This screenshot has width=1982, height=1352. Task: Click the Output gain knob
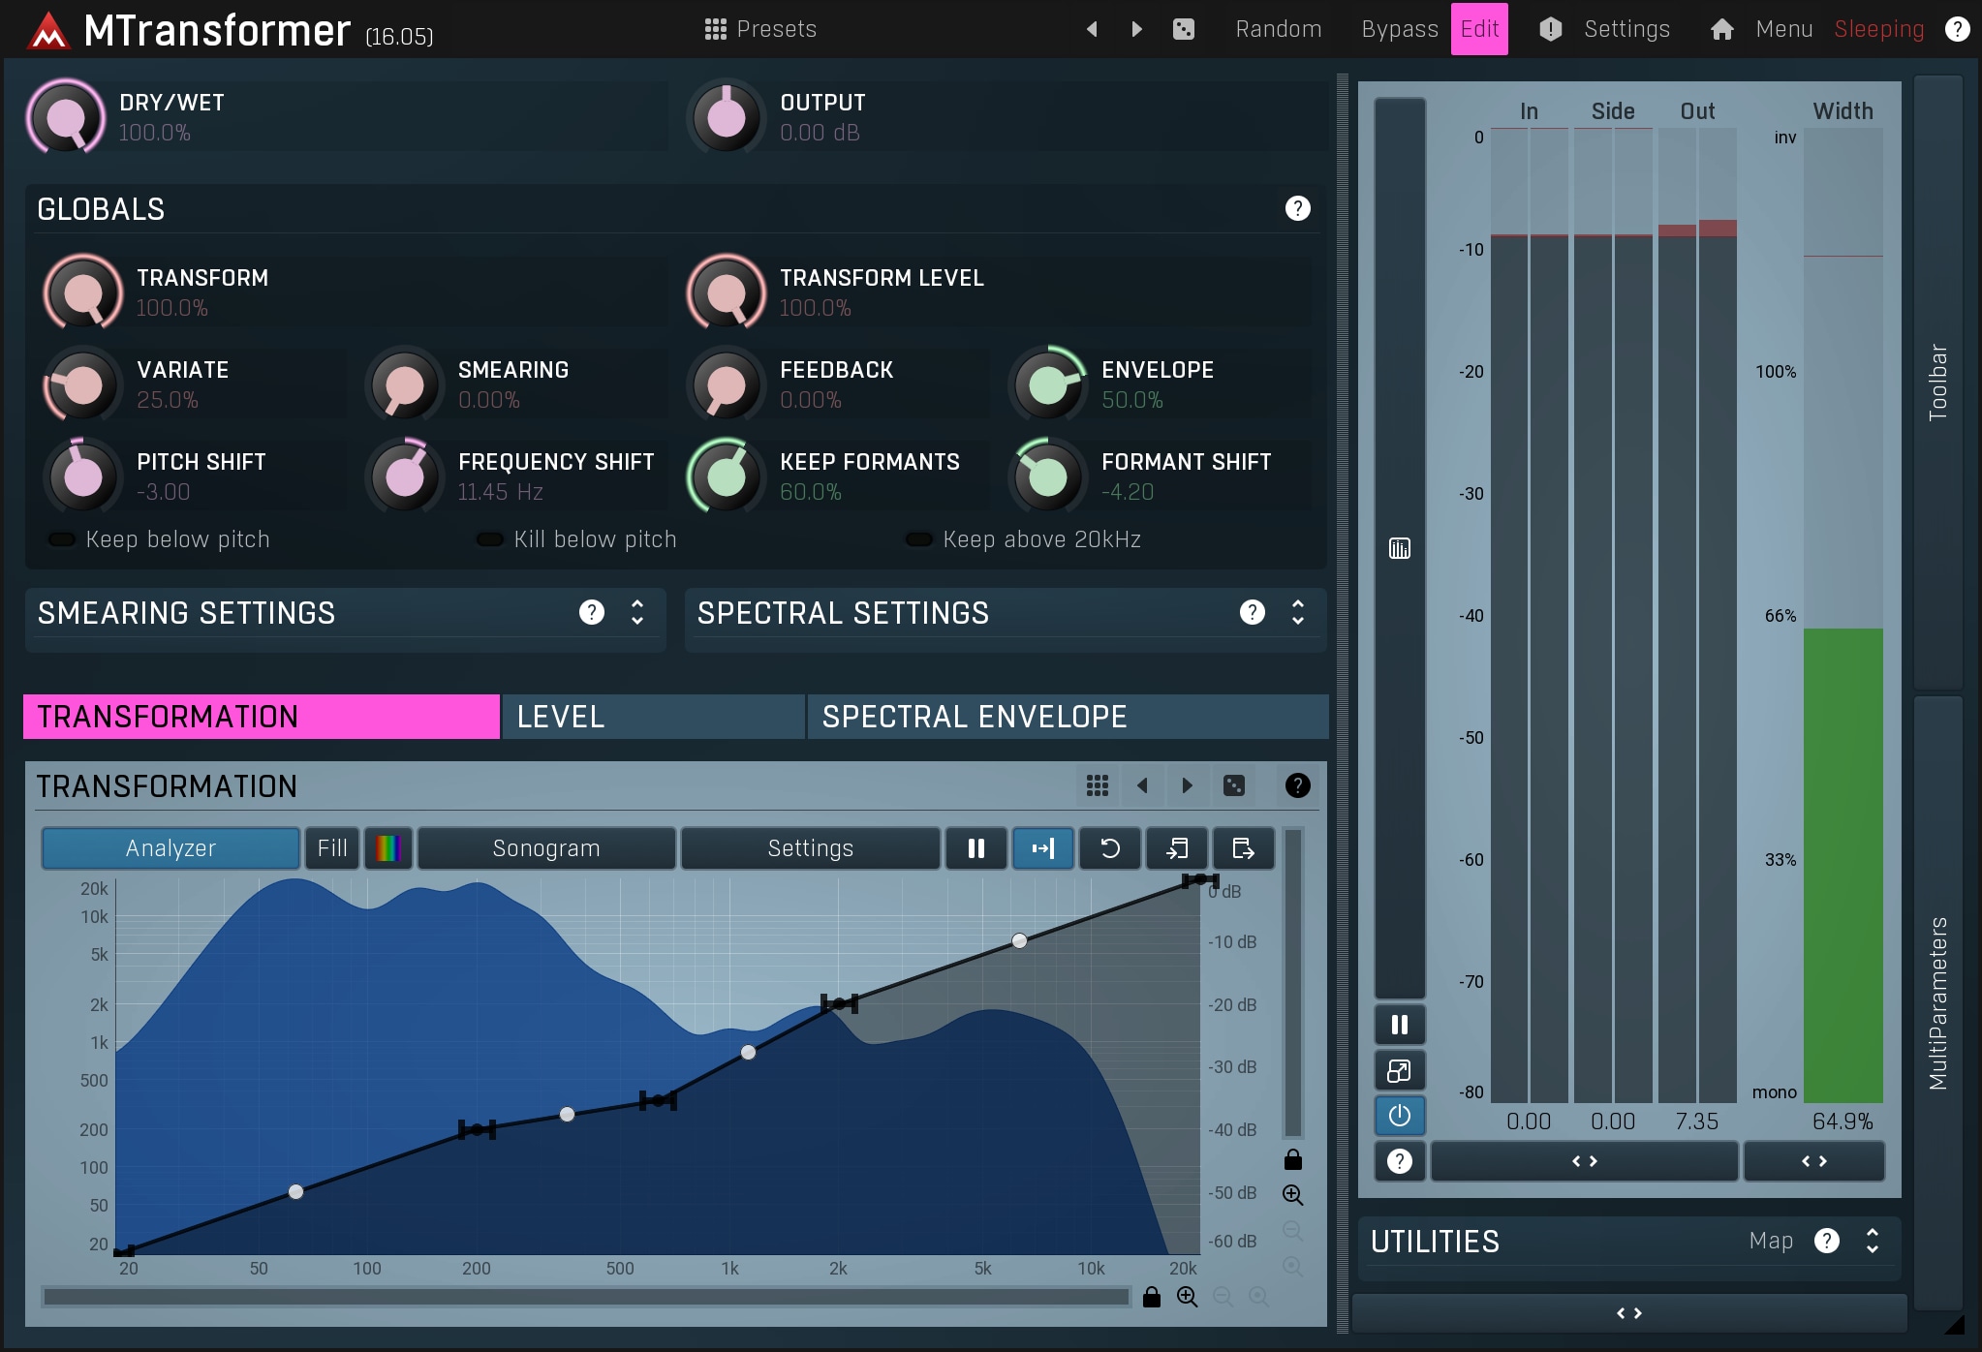pos(727,117)
